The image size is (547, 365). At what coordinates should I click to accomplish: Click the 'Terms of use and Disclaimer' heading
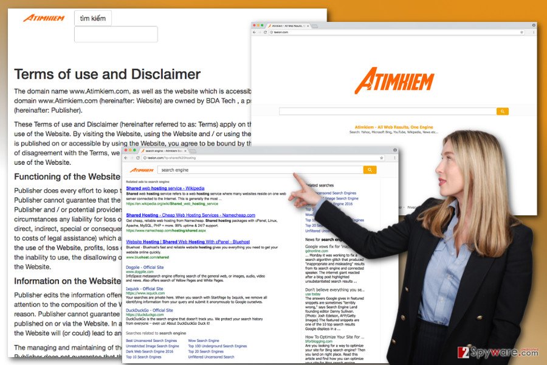tap(107, 74)
